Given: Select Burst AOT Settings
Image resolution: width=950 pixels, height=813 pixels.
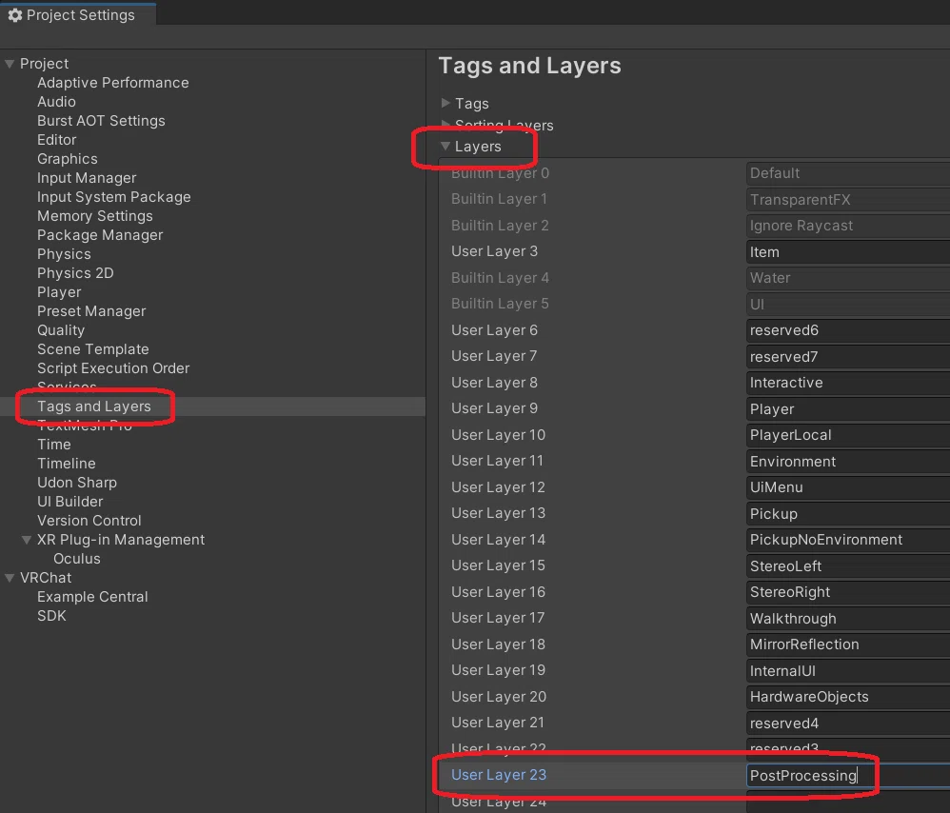Looking at the screenshot, I should click(x=101, y=121).
